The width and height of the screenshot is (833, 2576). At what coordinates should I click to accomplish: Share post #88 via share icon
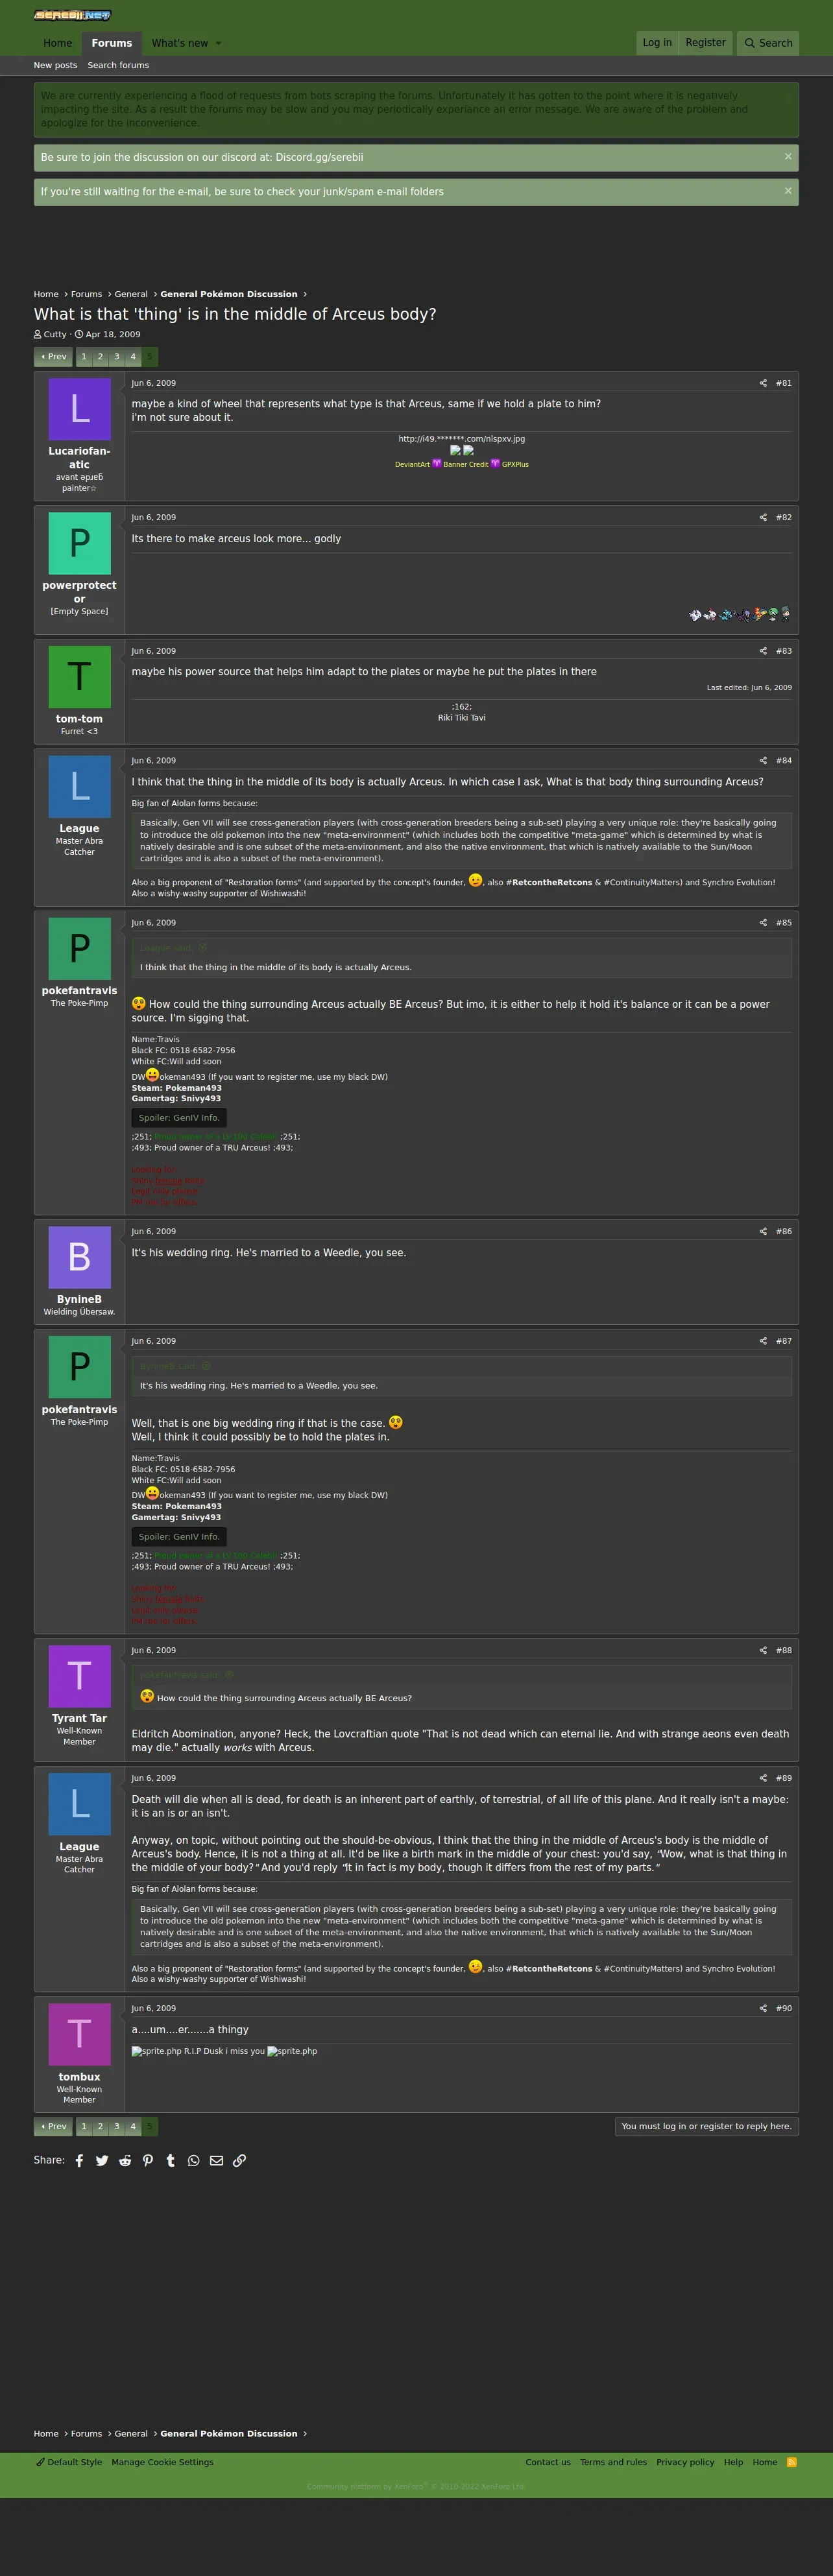pos(763,1650)
